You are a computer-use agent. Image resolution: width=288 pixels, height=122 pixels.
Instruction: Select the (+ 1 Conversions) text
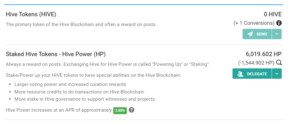(x=254, y=23)
